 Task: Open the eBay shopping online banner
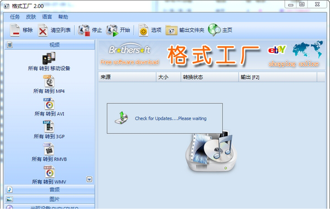293,56
